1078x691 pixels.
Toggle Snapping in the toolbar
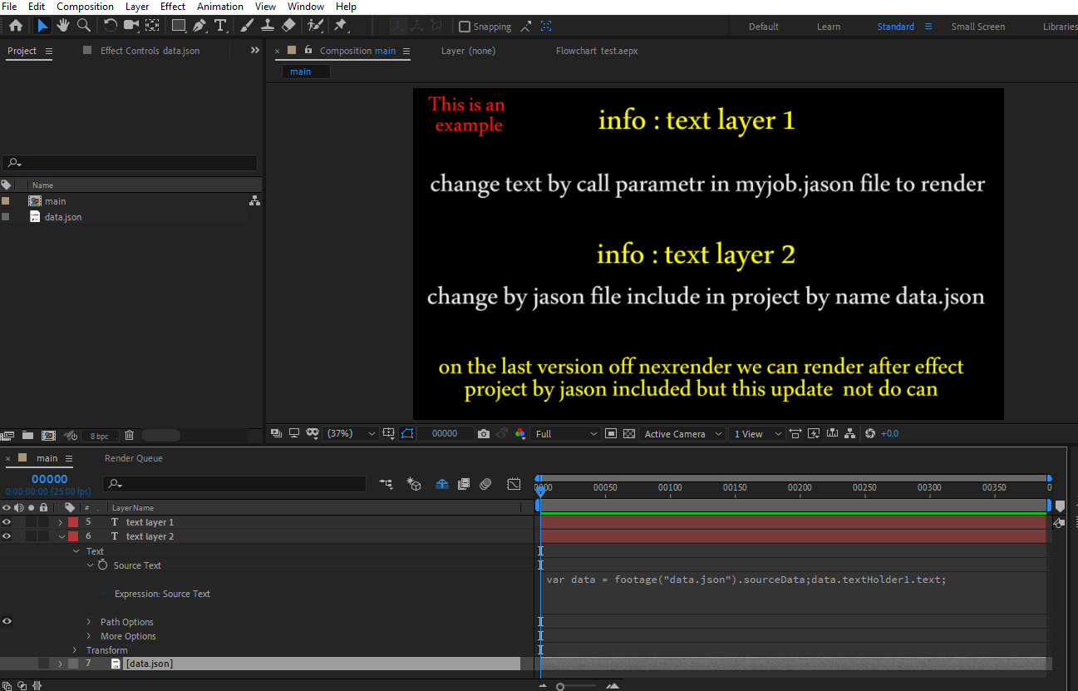[x=465, y=26]
